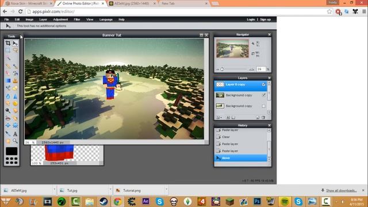
Task: Select the Paint Bucket tool
Action: click(16, 73)
